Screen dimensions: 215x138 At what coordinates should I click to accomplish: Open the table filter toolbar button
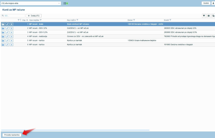(x=204, y=16)
